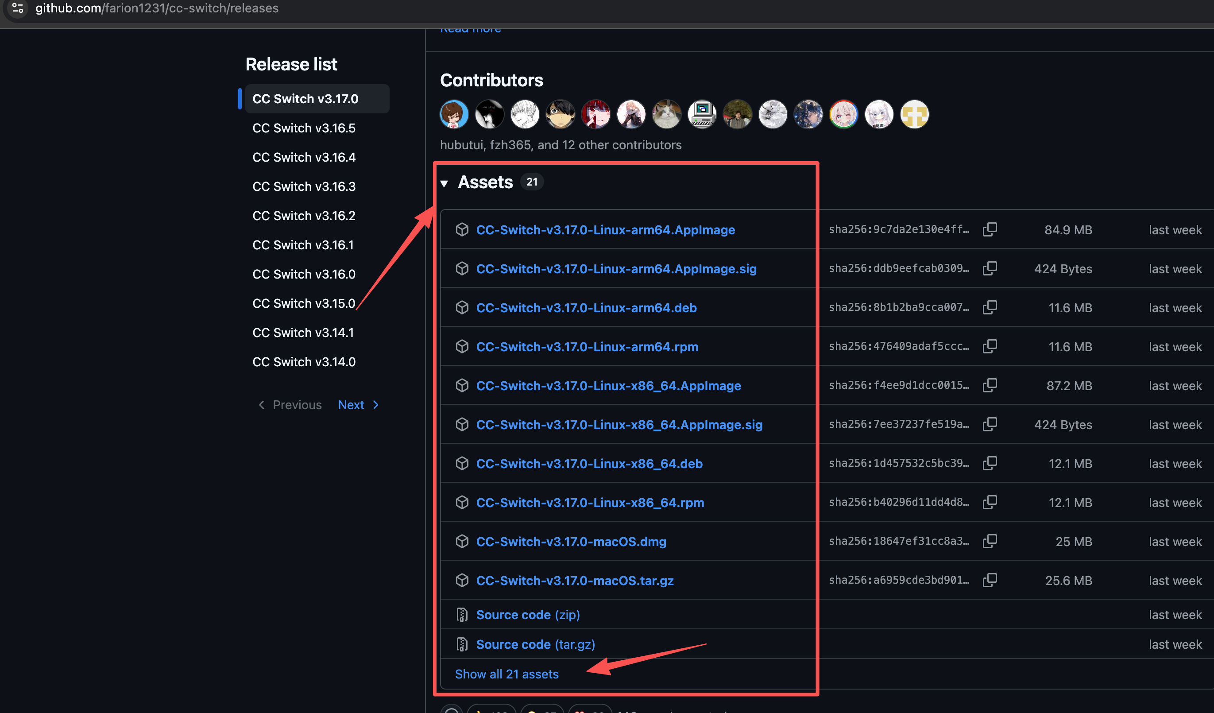
Task: Open the first contributor avatar
Action: pos(454,115)
